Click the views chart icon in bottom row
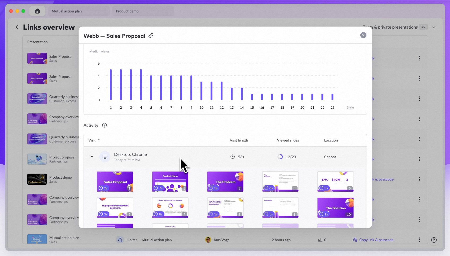This screenshot has width=450, height=256. (x=320, y=240)
